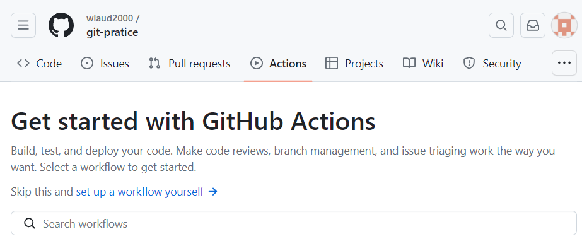The height and width of the screenshot is (246, 582).
Task: Open the wlaud2000 user profile link
Action: 110,18
